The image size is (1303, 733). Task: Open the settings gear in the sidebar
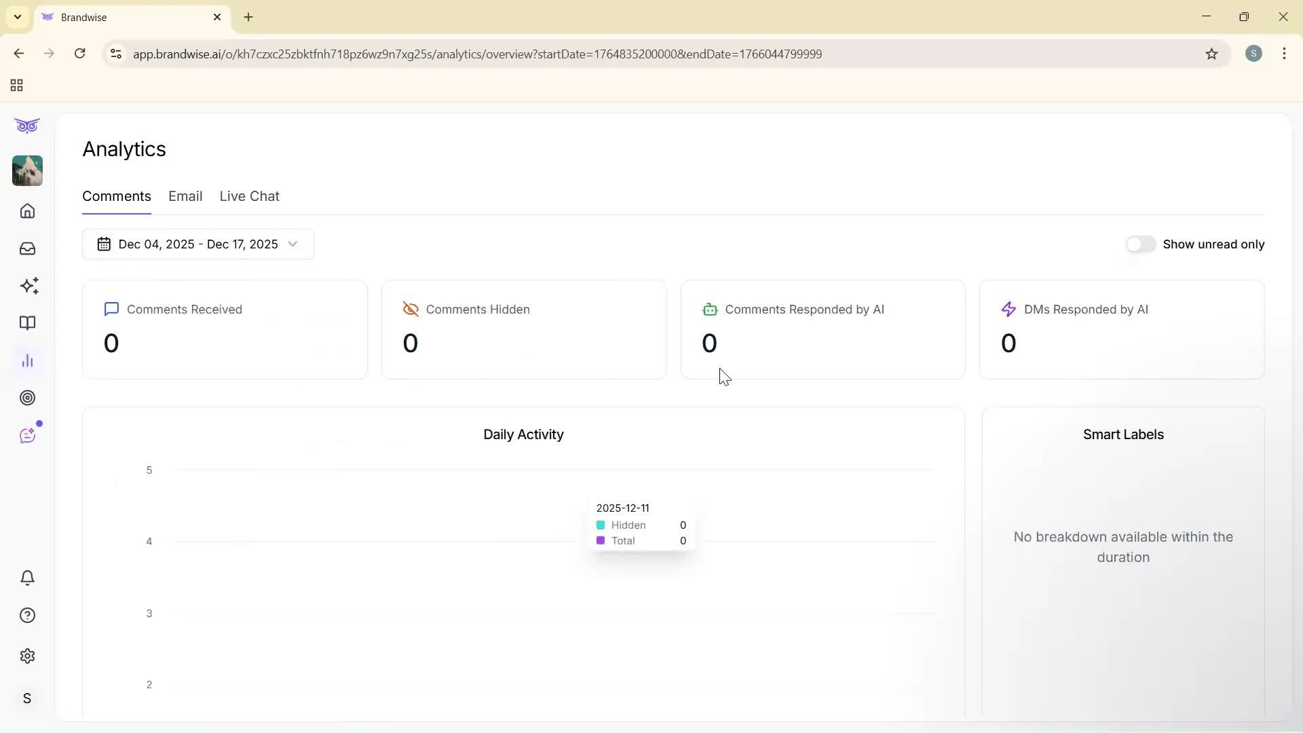click(27, 656)
